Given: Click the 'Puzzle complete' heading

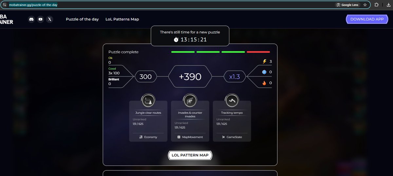Looking at the screenshot, I should 123,52.
